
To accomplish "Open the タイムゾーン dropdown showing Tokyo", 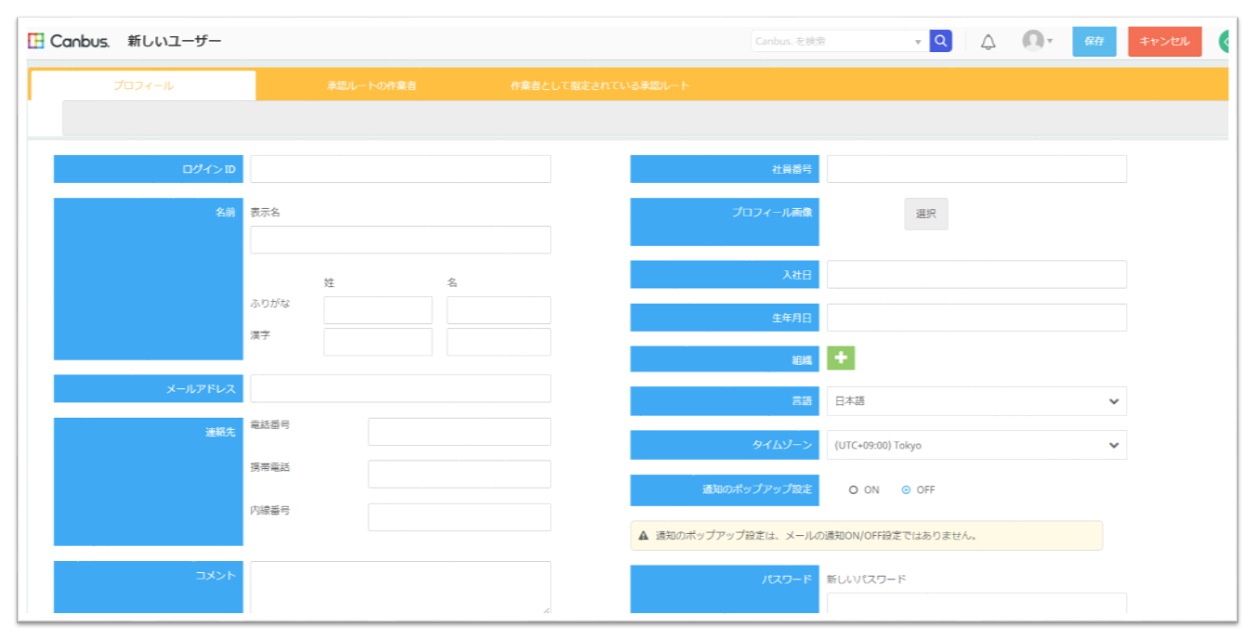I will click(x=976, y=445).
